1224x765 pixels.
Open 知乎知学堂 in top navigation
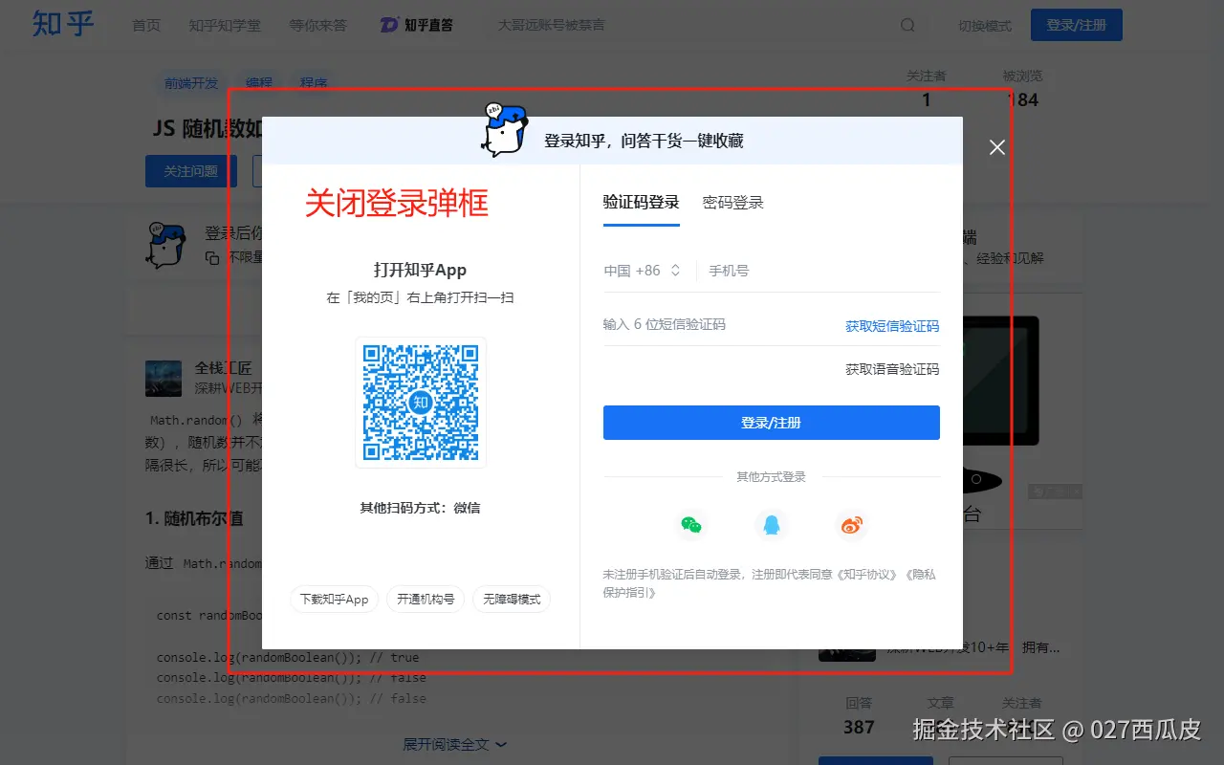225,26
